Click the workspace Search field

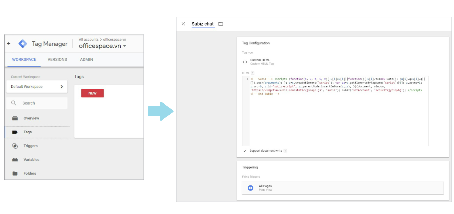pos(40,103)
